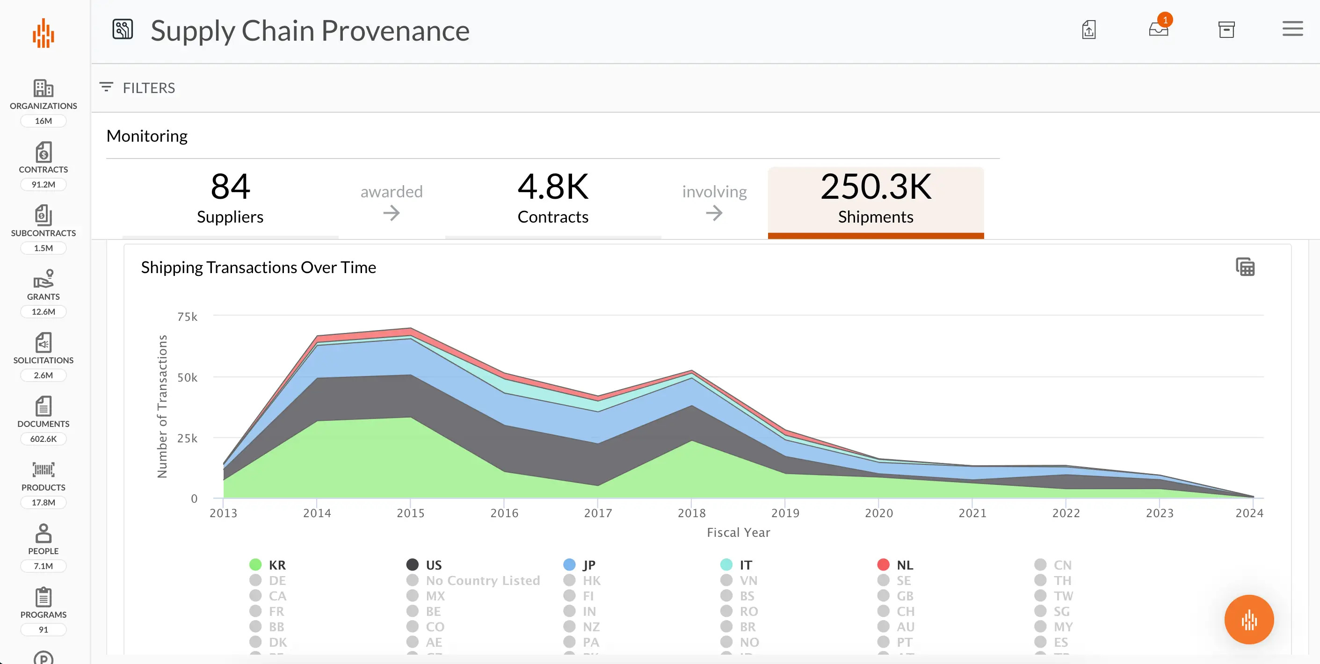
Task: Open the Organizations sidebar icon
Action: (x=43, y=89)
